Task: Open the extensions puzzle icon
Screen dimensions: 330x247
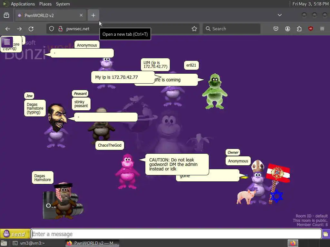Action: [x=299, y=29]
